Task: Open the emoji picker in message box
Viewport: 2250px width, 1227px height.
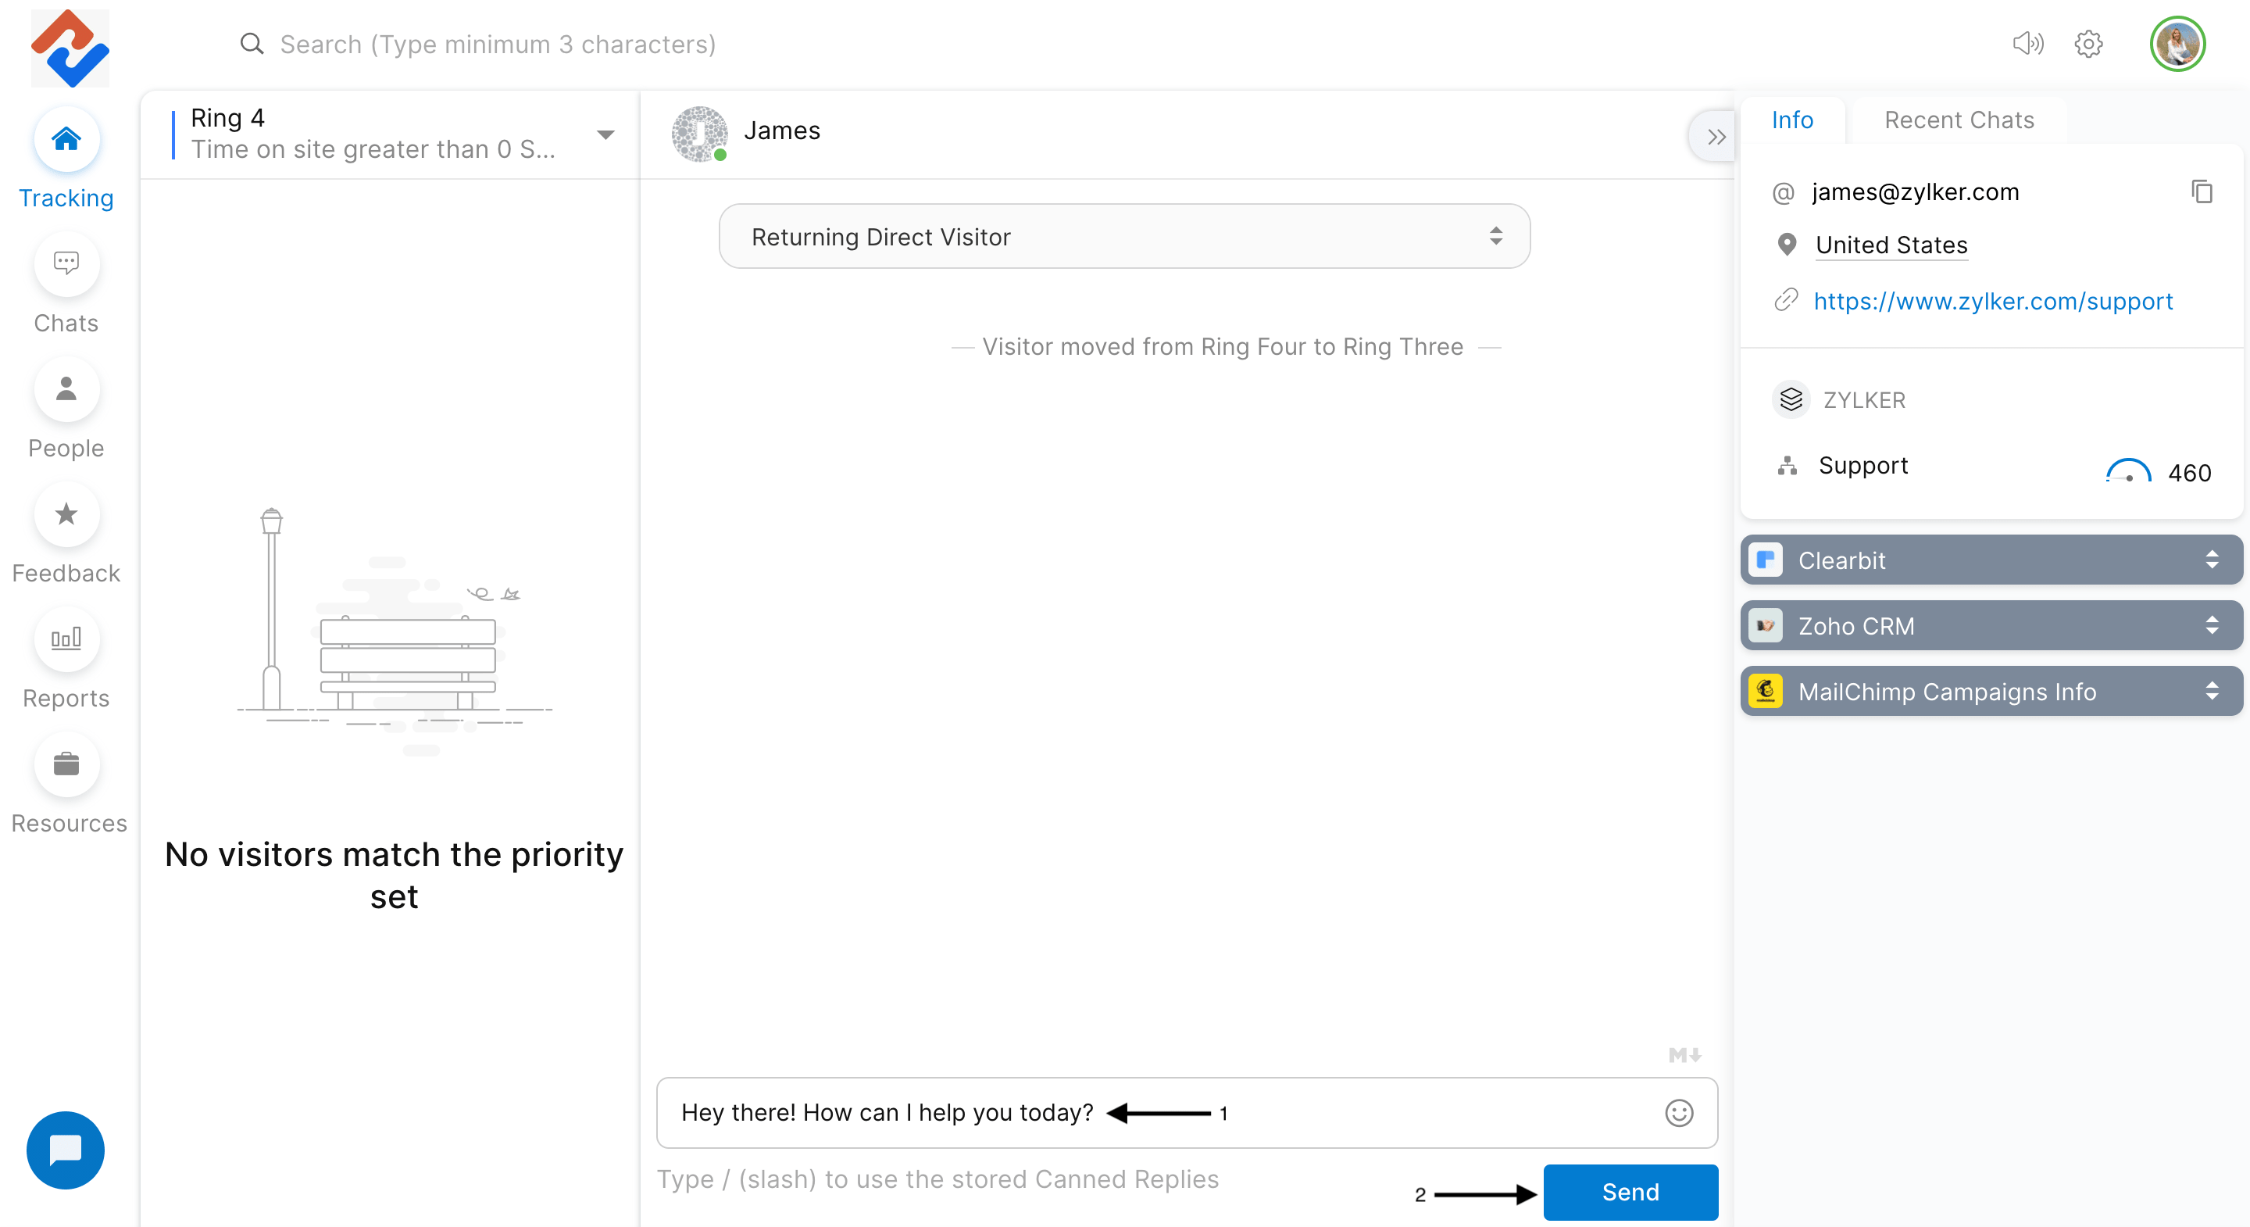Action: [x=1678, y=1113]
